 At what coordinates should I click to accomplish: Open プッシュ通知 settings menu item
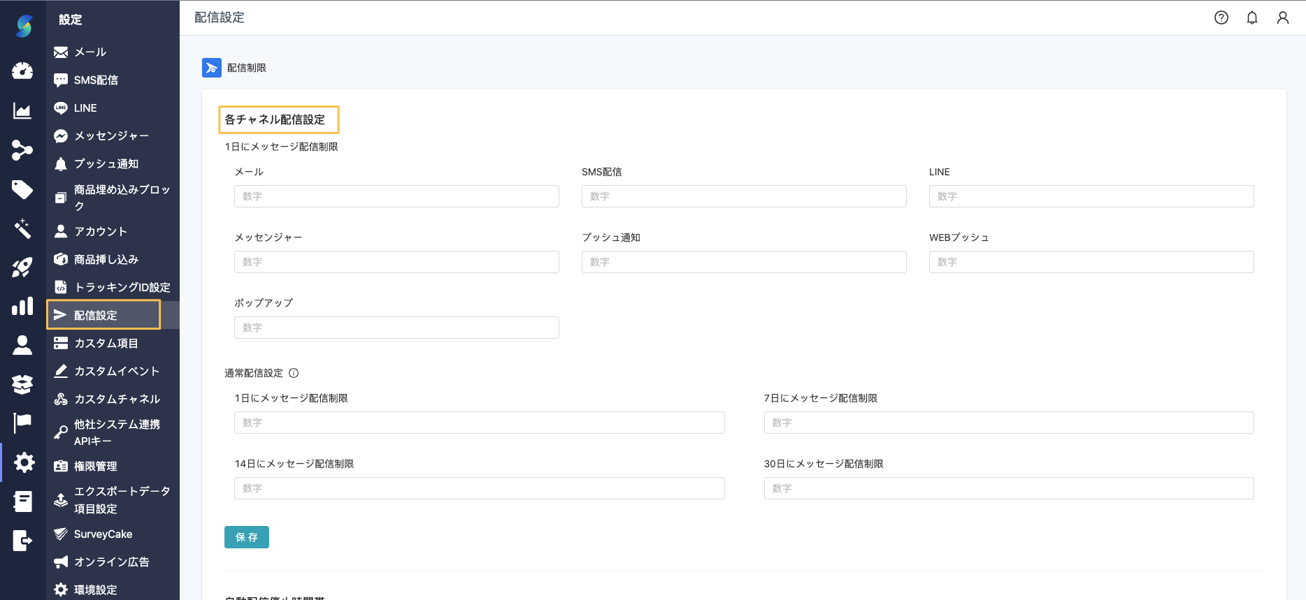(113, 163)
